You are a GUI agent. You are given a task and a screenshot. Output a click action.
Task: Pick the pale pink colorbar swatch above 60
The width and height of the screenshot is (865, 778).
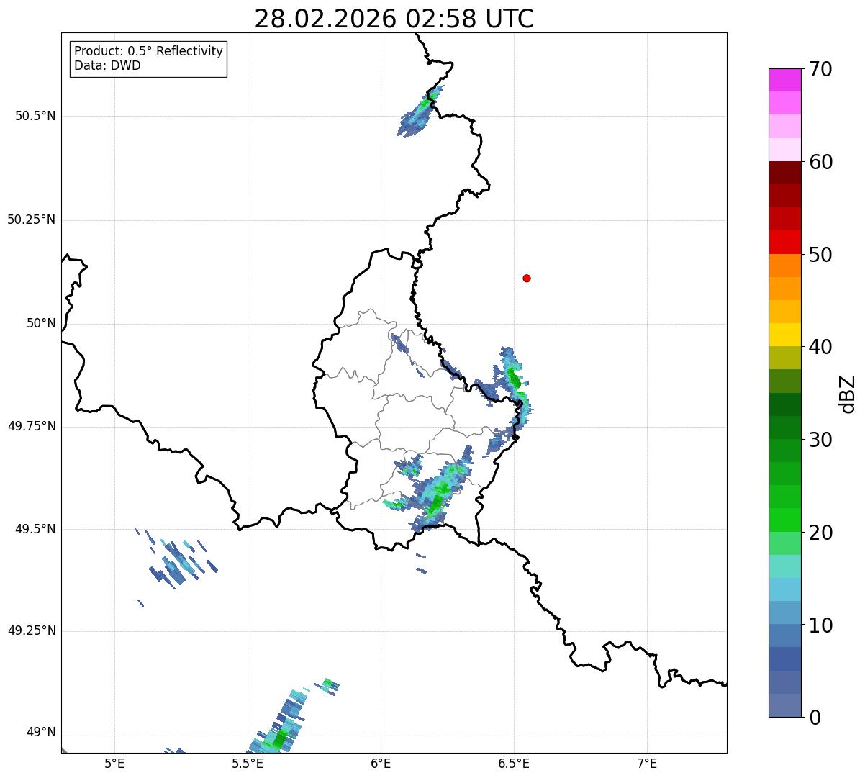click(784, 150)
